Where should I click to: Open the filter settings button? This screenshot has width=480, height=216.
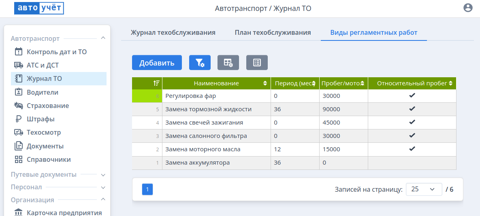200,63
